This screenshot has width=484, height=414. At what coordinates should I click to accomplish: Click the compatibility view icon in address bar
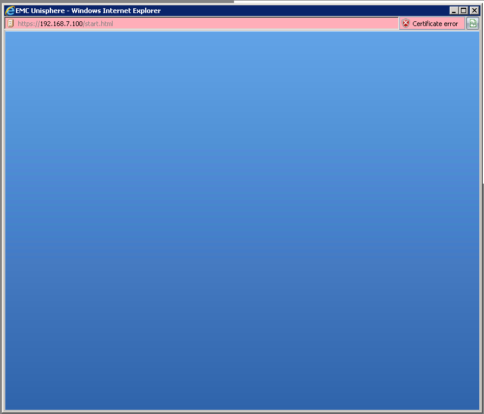point(473,24)
